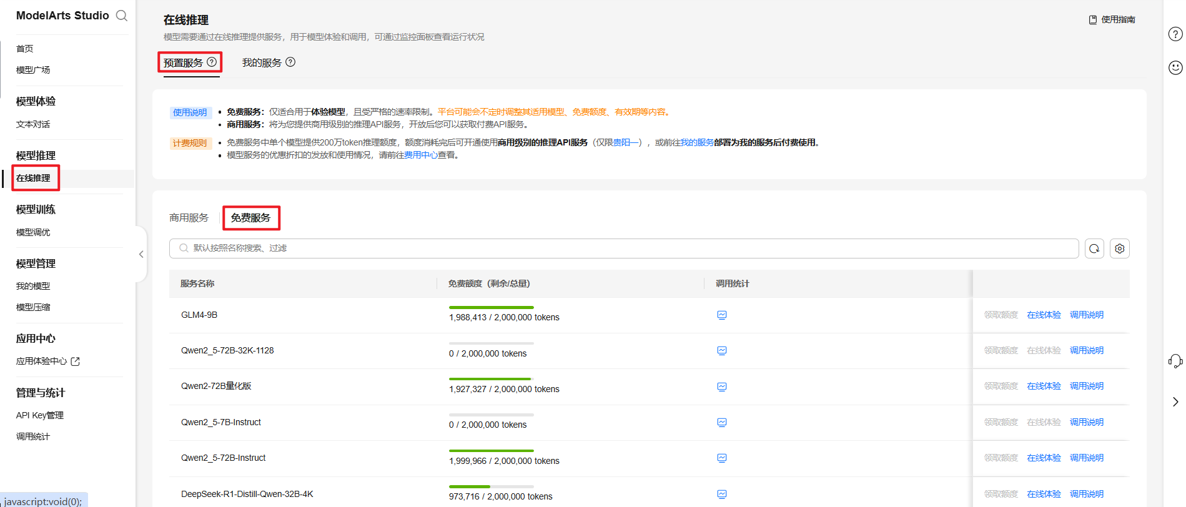Go to 首页 in sidebar
This screenshot has width=1186, height=507.
(x=24, y=49)
